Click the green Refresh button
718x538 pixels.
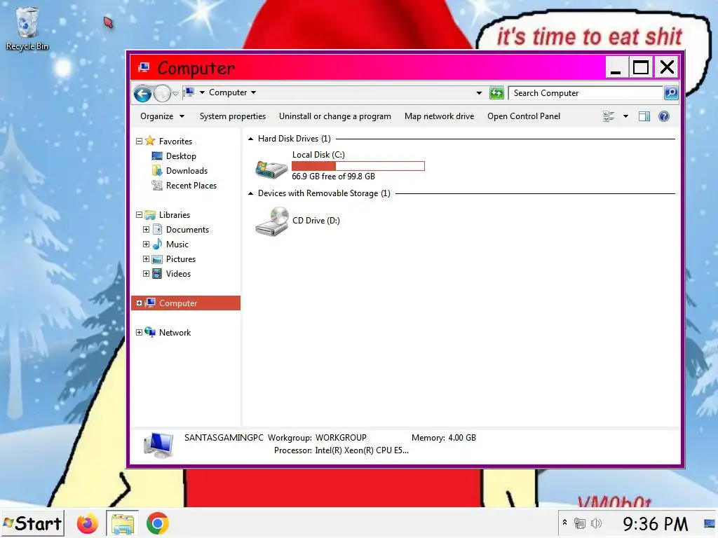[496, 93]
